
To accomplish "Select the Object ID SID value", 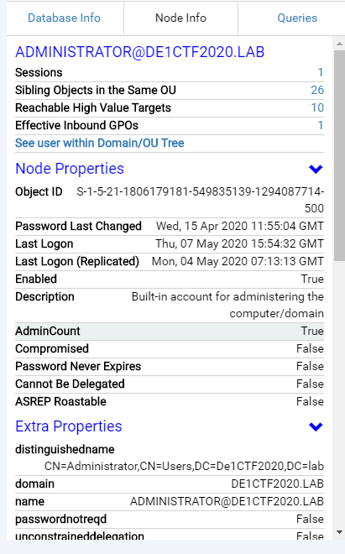I will click(x=200, y=200).
